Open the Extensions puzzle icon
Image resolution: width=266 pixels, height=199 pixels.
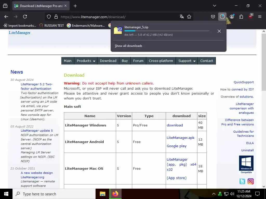point(241,17)
